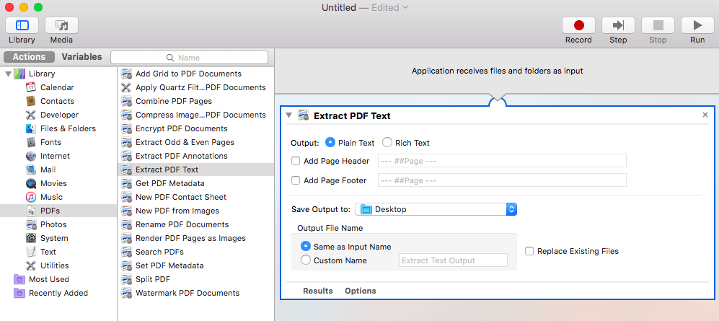The height and width of the screenshot is (321, 719).
Task: Select the PDFs category row
Action: tap(58, 211)
